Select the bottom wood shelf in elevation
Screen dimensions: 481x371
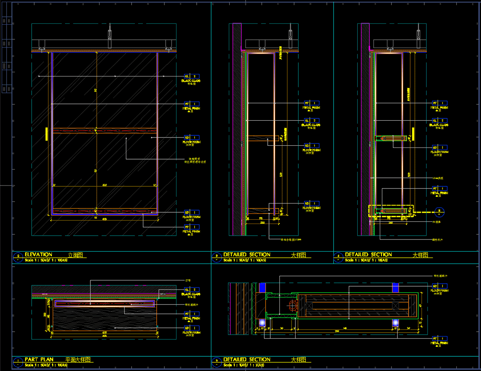105,211
